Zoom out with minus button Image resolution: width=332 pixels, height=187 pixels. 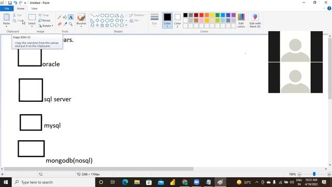(299, 174)
